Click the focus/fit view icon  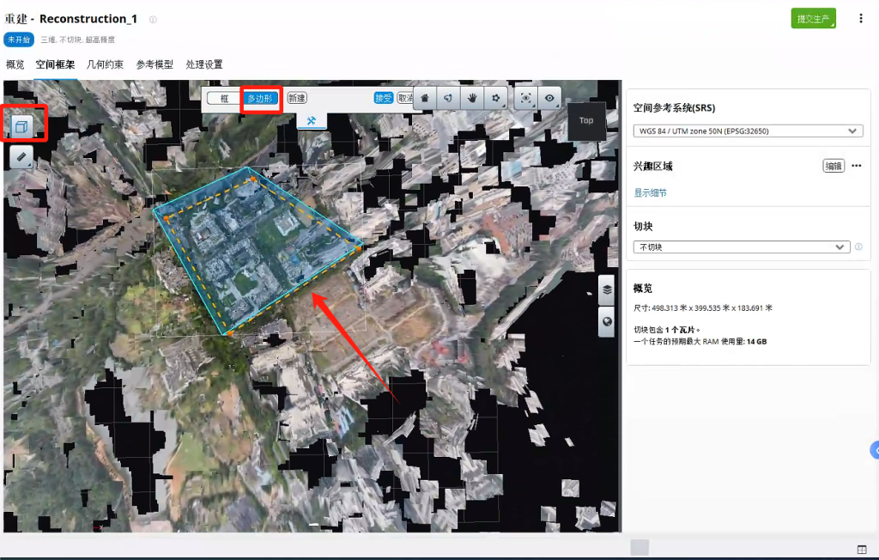[x=526, y=98]
